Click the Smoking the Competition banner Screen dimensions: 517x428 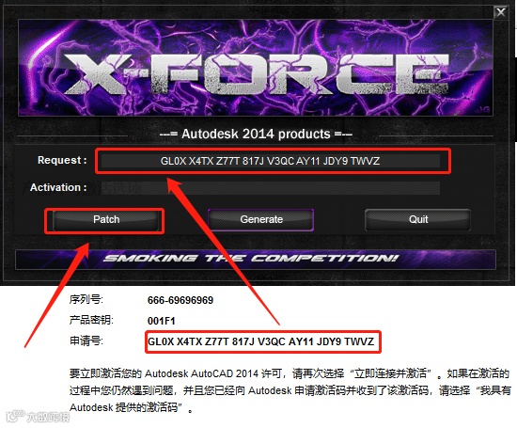point(256,260)
